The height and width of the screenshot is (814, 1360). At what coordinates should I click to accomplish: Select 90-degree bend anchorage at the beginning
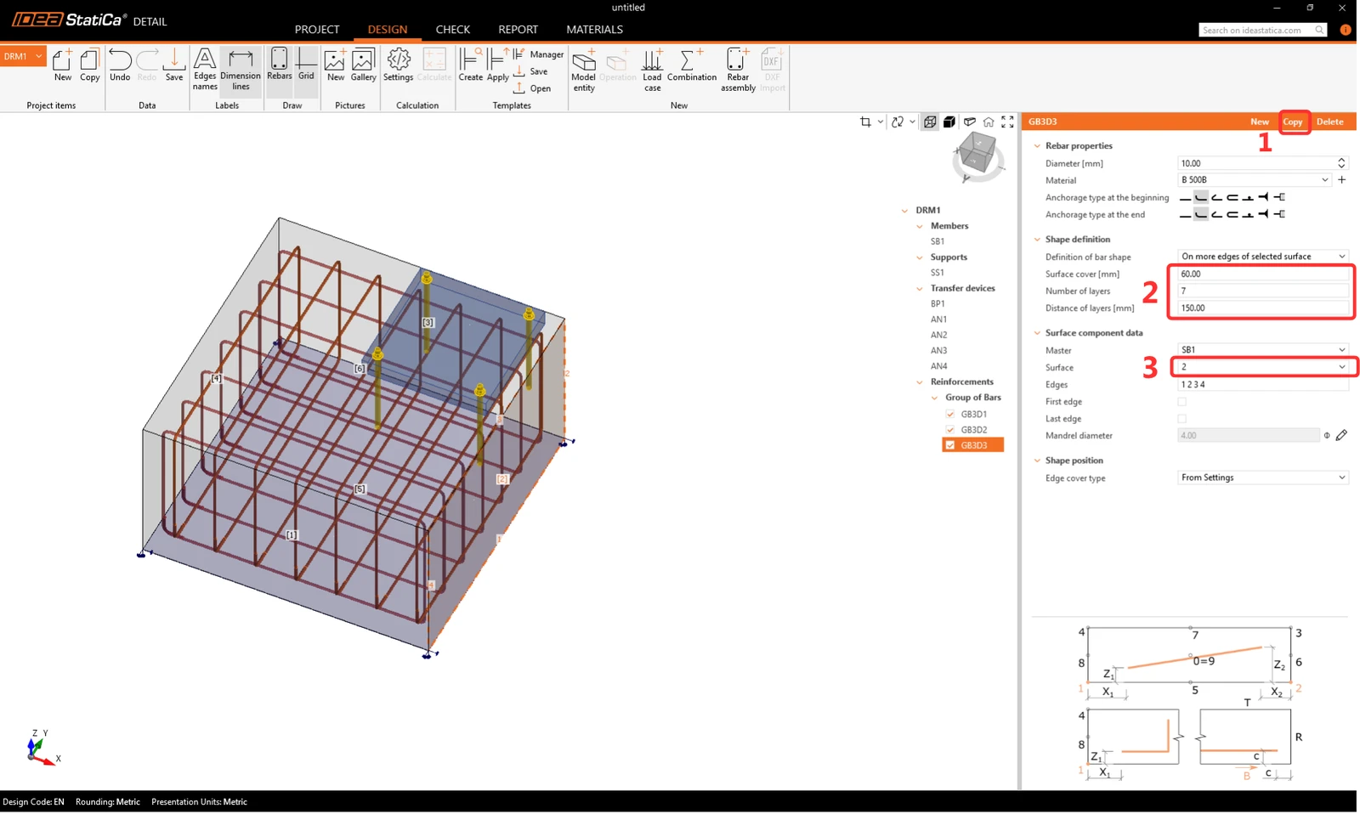coord(1200,197)
